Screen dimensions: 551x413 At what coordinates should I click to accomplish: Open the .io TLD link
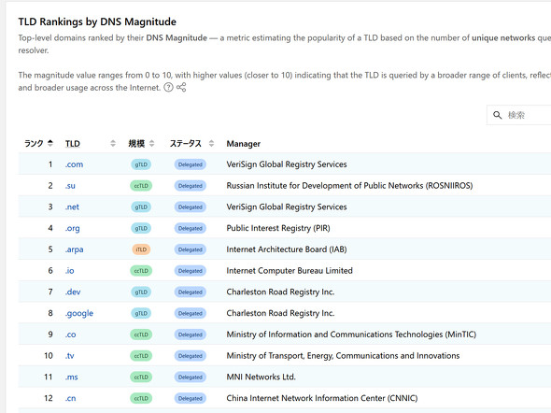coord(70,271)
